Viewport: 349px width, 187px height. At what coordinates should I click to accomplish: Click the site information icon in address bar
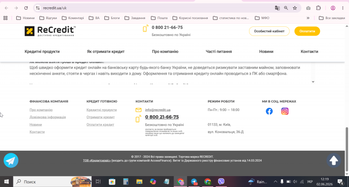click(38, 8)
